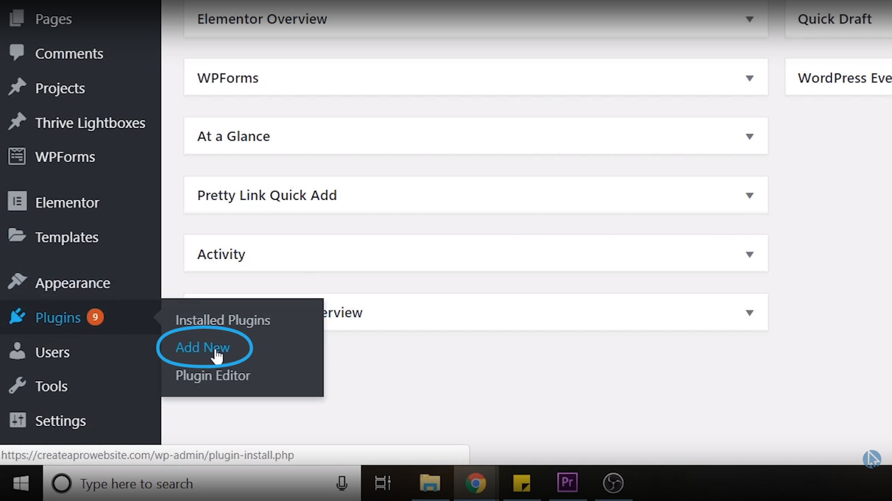Screen dimensions: 892x501
Task: Click the WordPress Events widget heading
Action: coord(845,78)
